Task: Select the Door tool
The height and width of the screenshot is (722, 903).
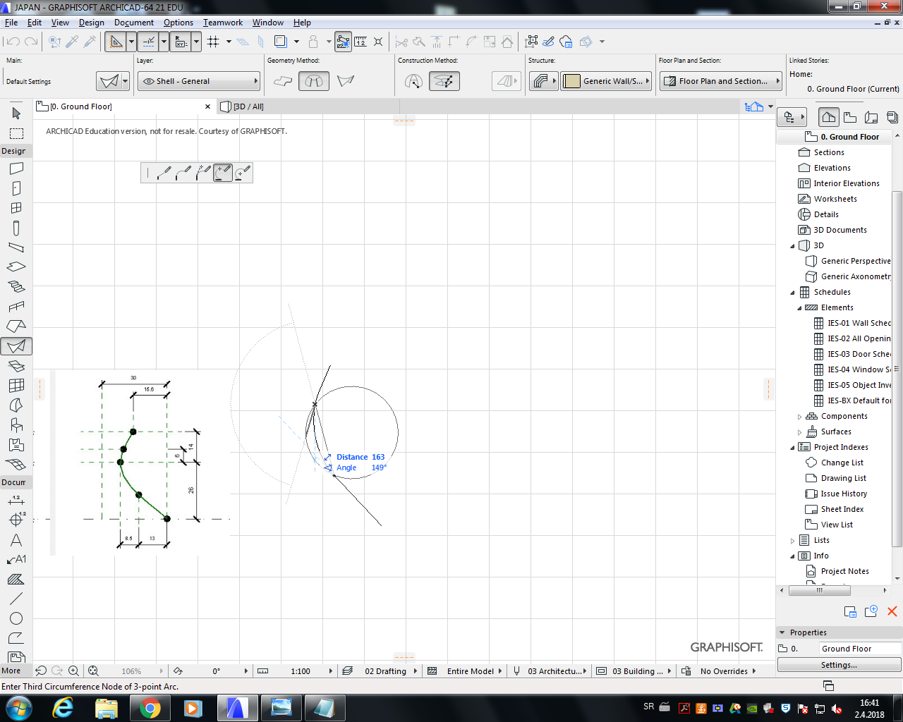Action: tap(16, 188)
